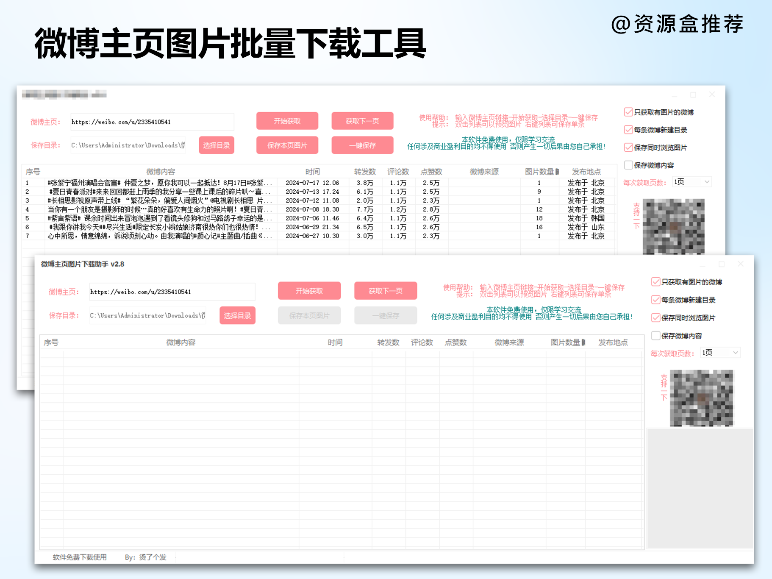Click 时间 column header in back window
Image resolution: width=772 pixels, height=579 pixels.
313,172
